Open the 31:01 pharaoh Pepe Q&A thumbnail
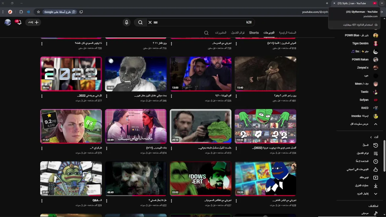 (71, 178)
